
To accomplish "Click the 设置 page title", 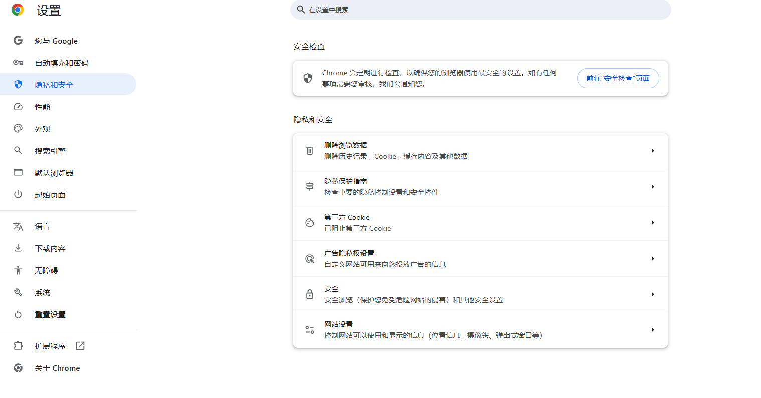I will [x=49, y=11].
